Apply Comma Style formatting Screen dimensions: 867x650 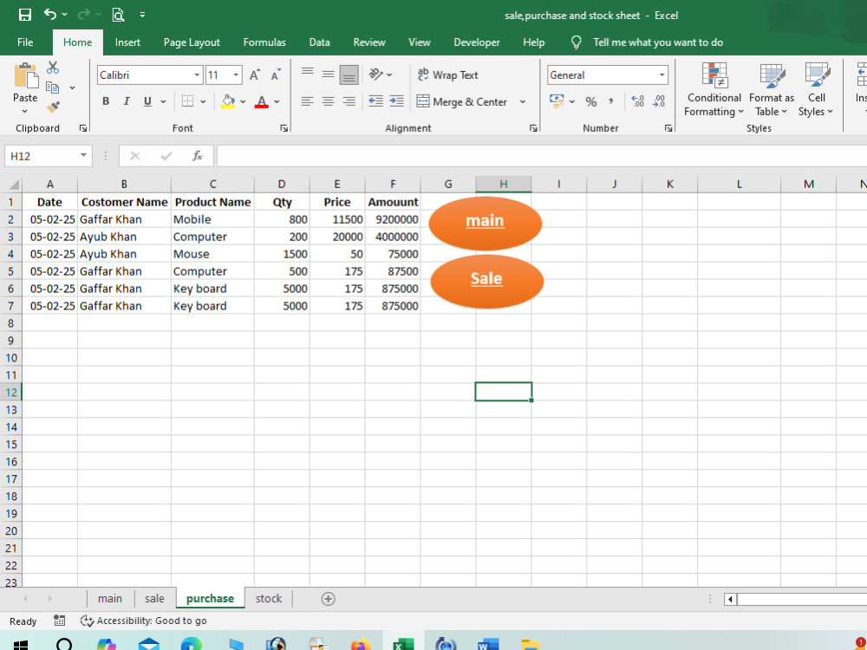click(611, 101)
